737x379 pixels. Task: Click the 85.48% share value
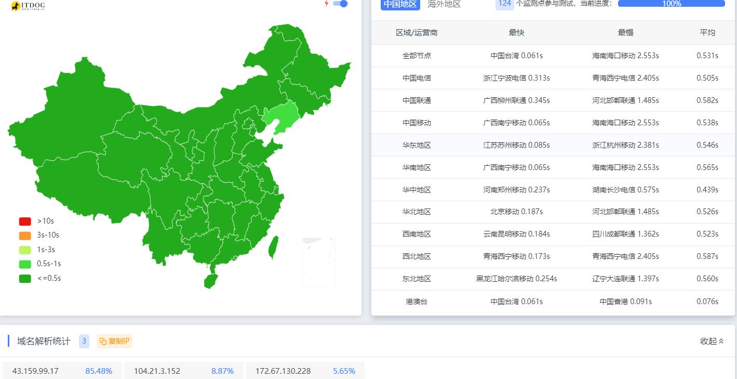[x=99, y=371]
